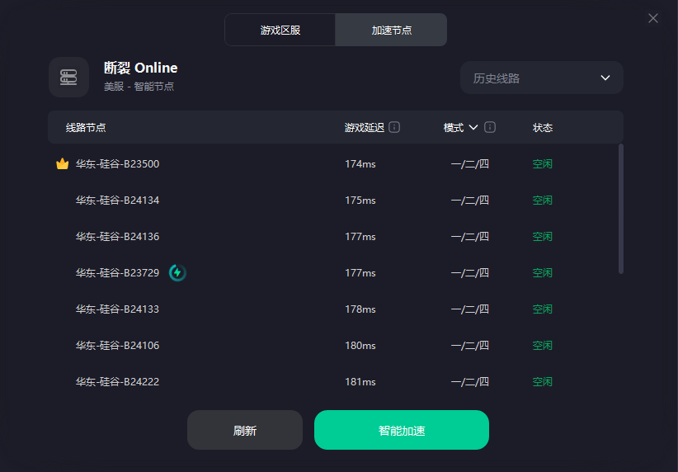Click the node list vertical scrollbar

(621, 209)
